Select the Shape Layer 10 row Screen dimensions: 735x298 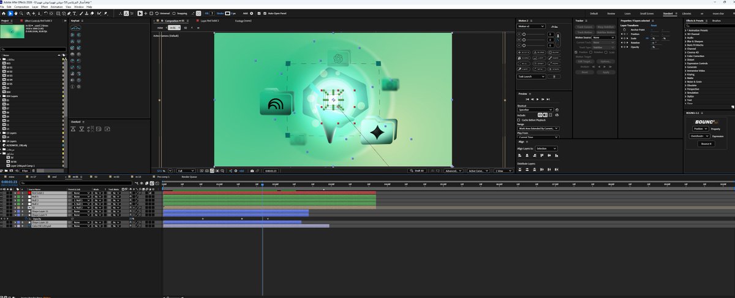(x=48, y=222)
